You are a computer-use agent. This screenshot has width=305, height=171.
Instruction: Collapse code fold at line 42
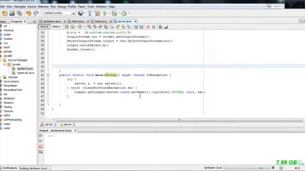[48, 75]
